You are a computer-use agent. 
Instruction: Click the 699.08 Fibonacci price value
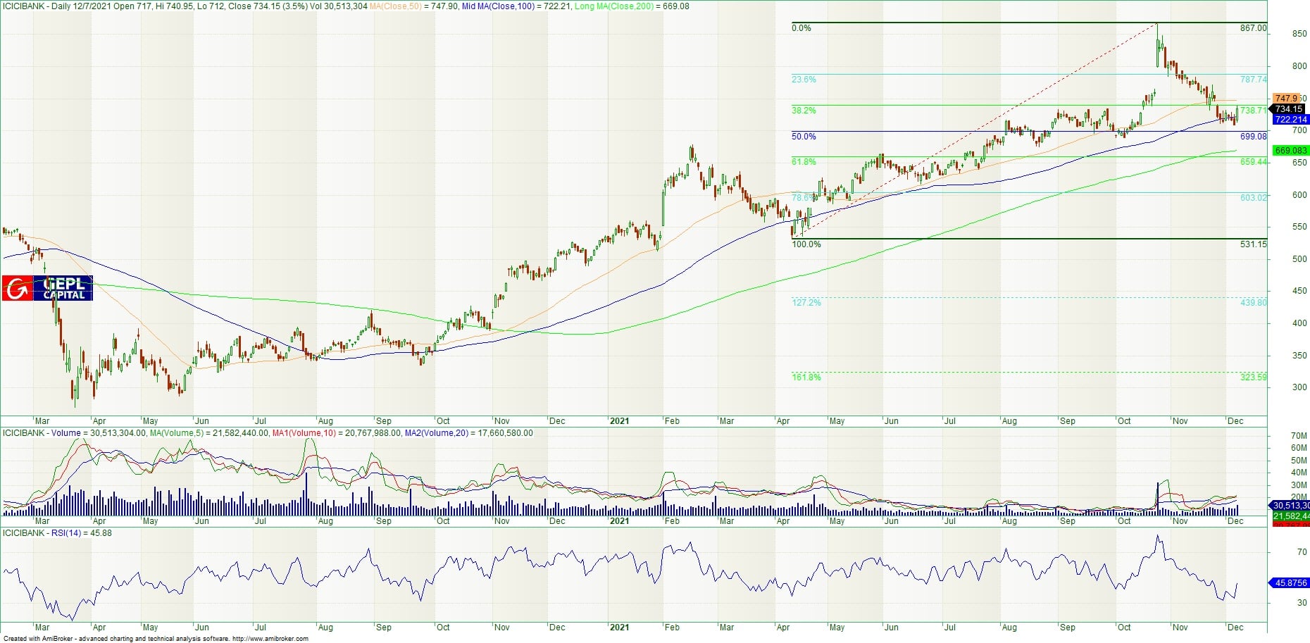coord(1253,137)
